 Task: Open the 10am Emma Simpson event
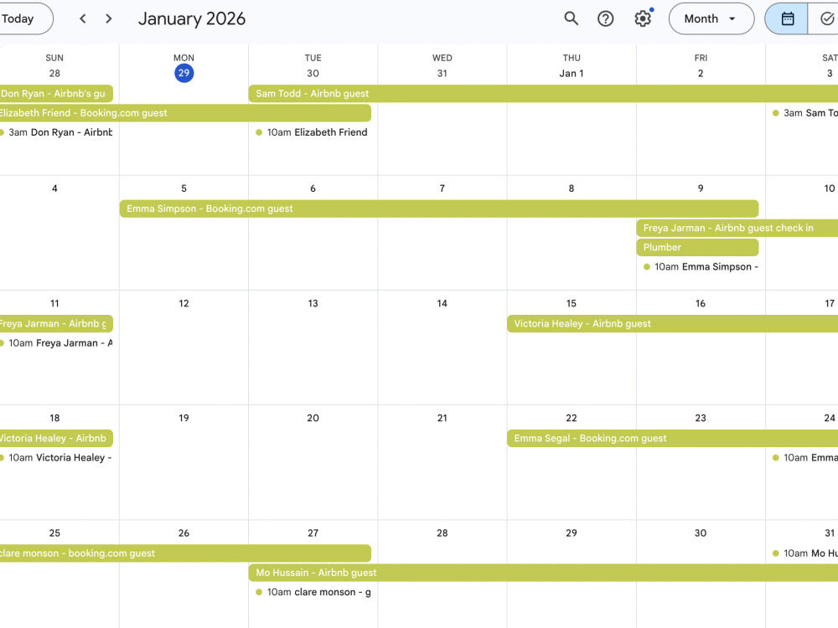(700, 267)
